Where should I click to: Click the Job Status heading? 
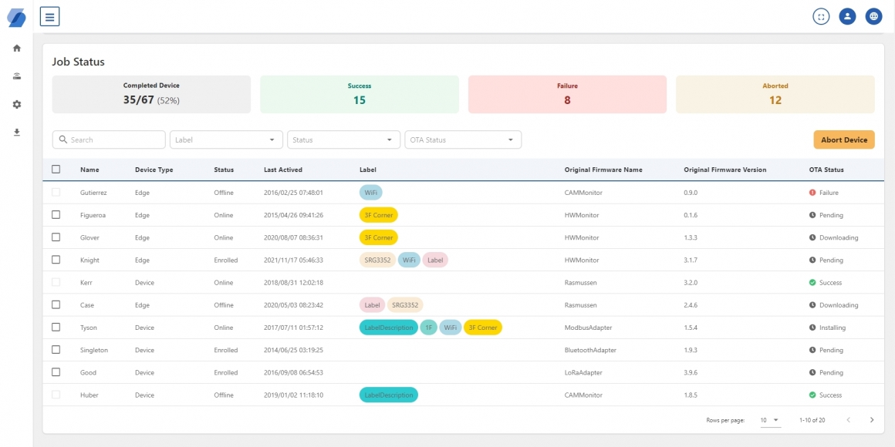click(x=78, y=62)
